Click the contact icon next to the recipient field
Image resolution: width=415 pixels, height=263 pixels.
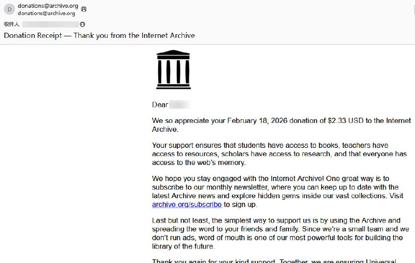82,24
